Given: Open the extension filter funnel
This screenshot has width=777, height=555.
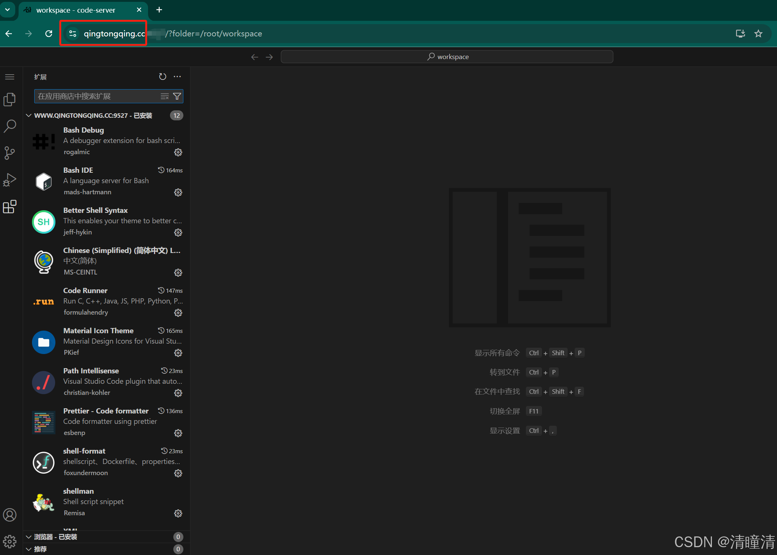Looking at the screenshot, I should point(177,97).
